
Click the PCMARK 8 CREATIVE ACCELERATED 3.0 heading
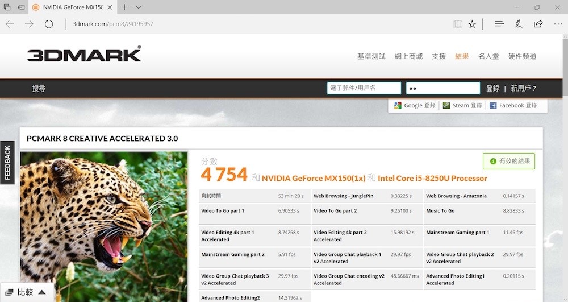[x=102, y=139]
